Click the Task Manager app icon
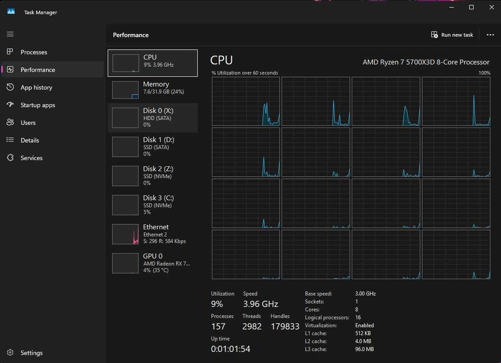This screenshot has height=363, width=501. [x=11, y=11]
